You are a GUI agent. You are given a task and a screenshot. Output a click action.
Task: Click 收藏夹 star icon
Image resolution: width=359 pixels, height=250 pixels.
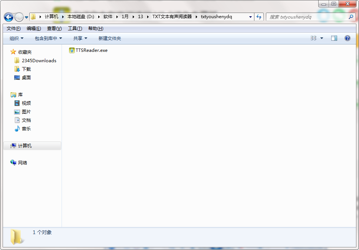coord(13,52)
